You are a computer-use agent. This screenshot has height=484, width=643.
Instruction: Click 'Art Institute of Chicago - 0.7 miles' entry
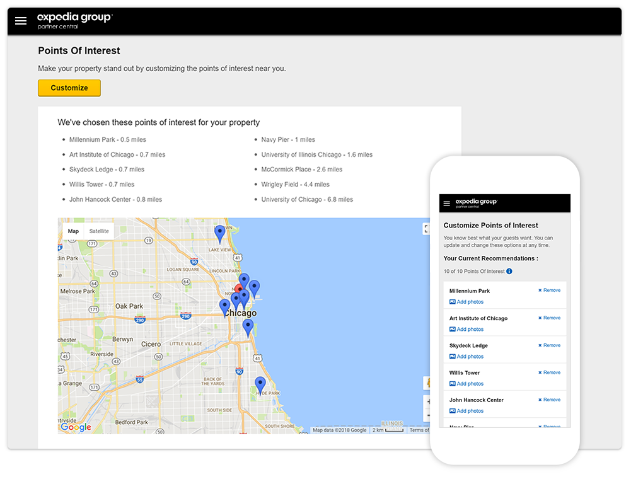pyautogui.click(x=117, y=154)
